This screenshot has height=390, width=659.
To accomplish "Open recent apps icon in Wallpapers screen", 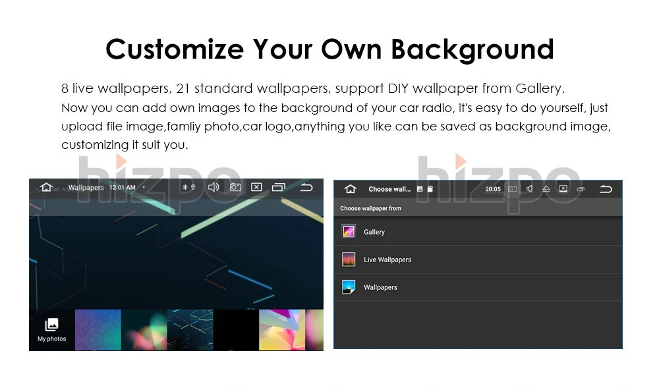I will coord(278,187).
